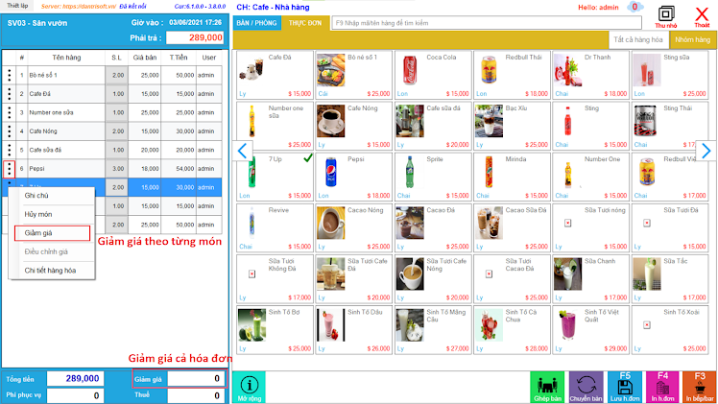This screenshot has height=404, width=718.
Task: Select the Sữa Chanh product tile
Action: pyautogui.click(x=590, y=278)
